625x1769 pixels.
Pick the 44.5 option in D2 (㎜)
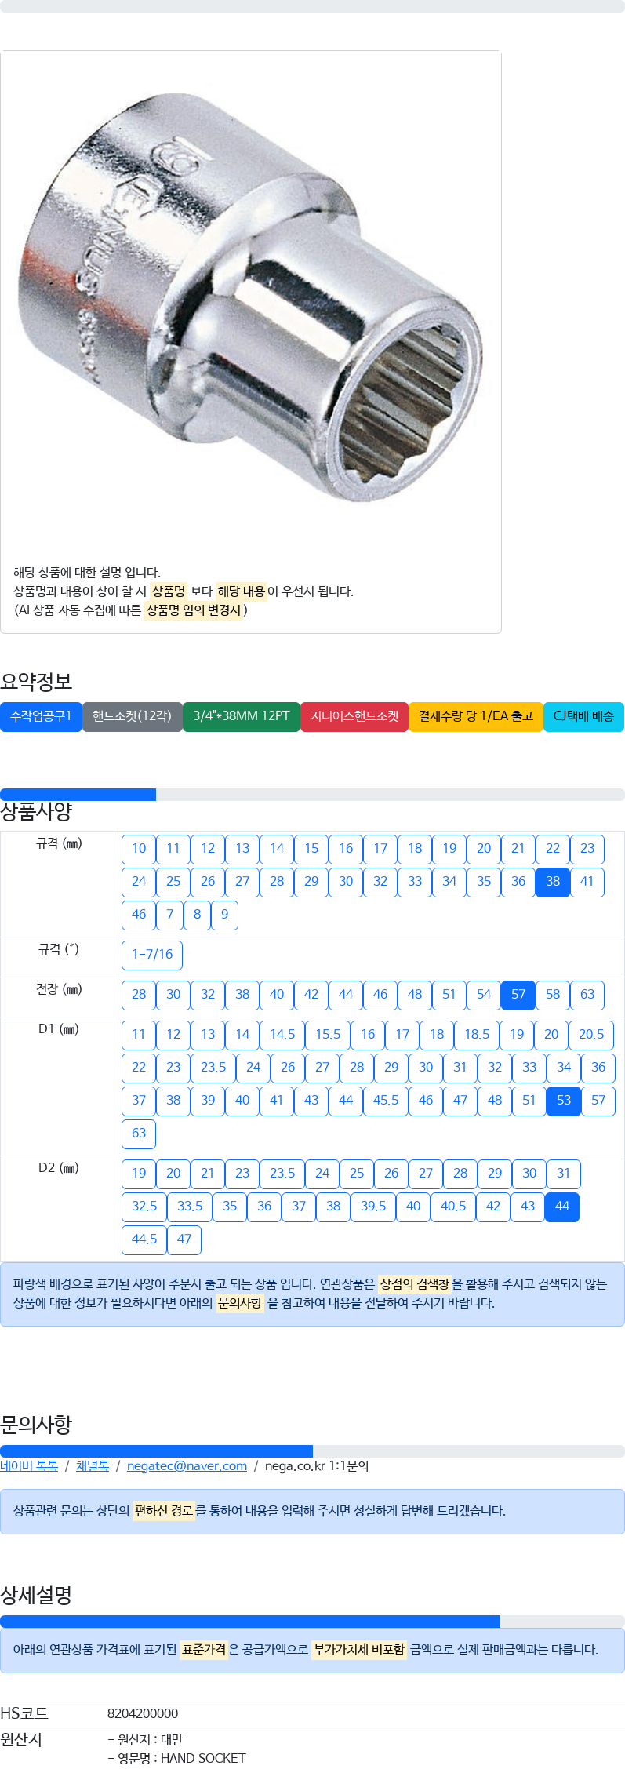click(x=144, y=1239)
